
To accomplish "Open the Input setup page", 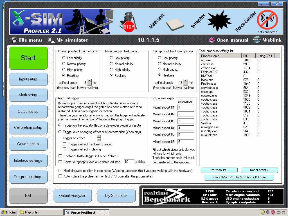I will click(28, 79).
